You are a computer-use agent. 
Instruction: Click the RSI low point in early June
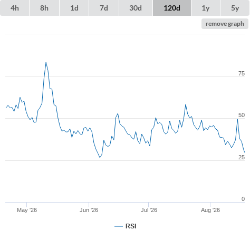pyautogui.click(x=100, y=157)
